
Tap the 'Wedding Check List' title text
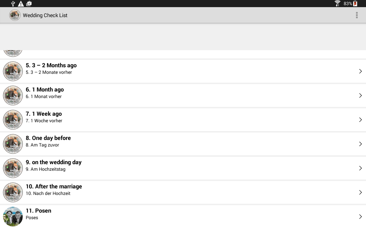click(x=45, y=15)
